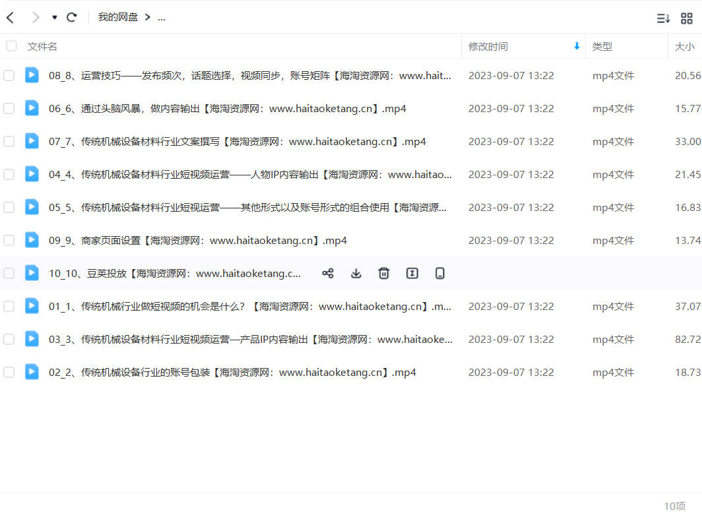Sort by 类型 column header
The height and width of the screenshot is (521, 702).
point(602,47)
